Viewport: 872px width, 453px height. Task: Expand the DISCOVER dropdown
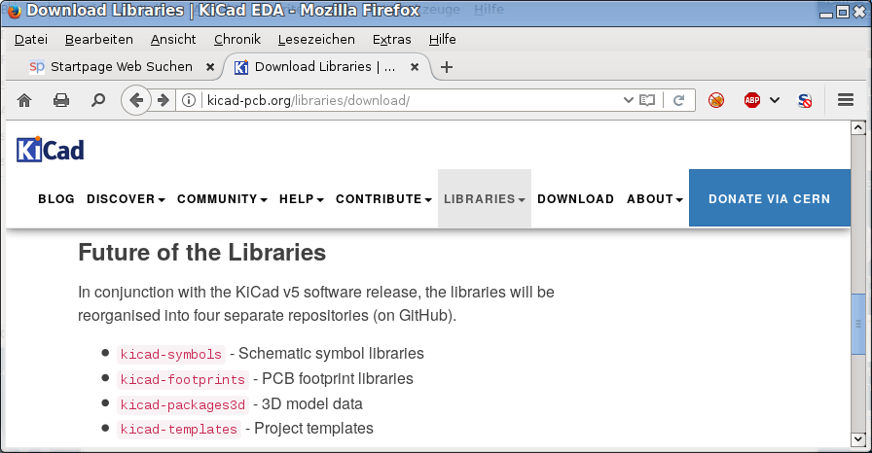click(126, 198)
